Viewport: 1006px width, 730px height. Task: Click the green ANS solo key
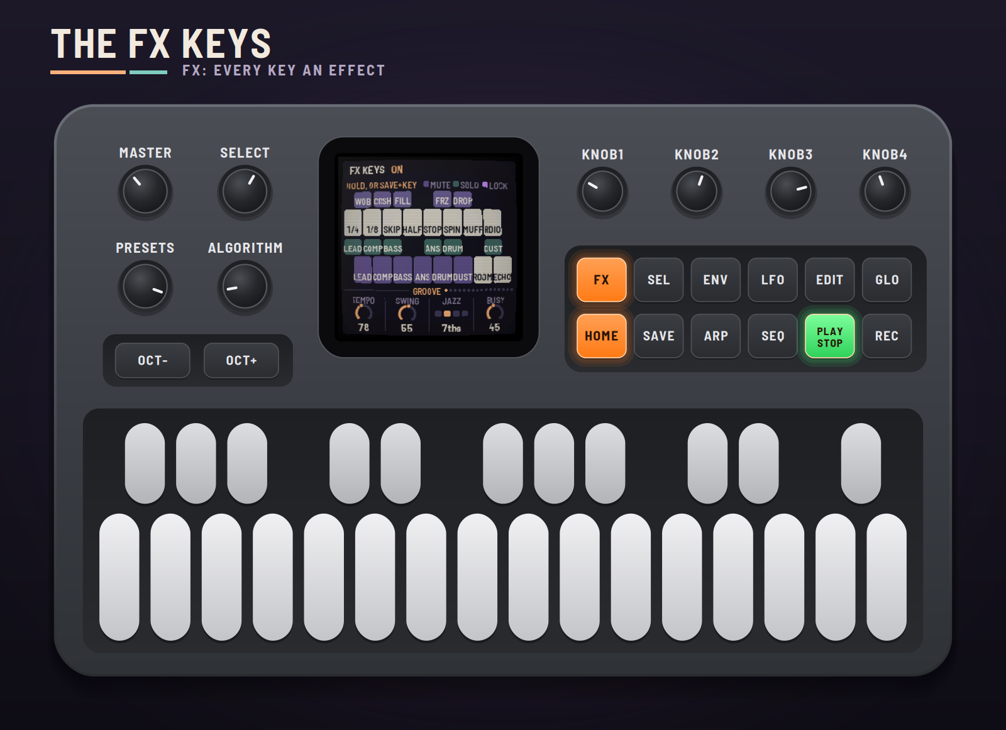[433, 246]
